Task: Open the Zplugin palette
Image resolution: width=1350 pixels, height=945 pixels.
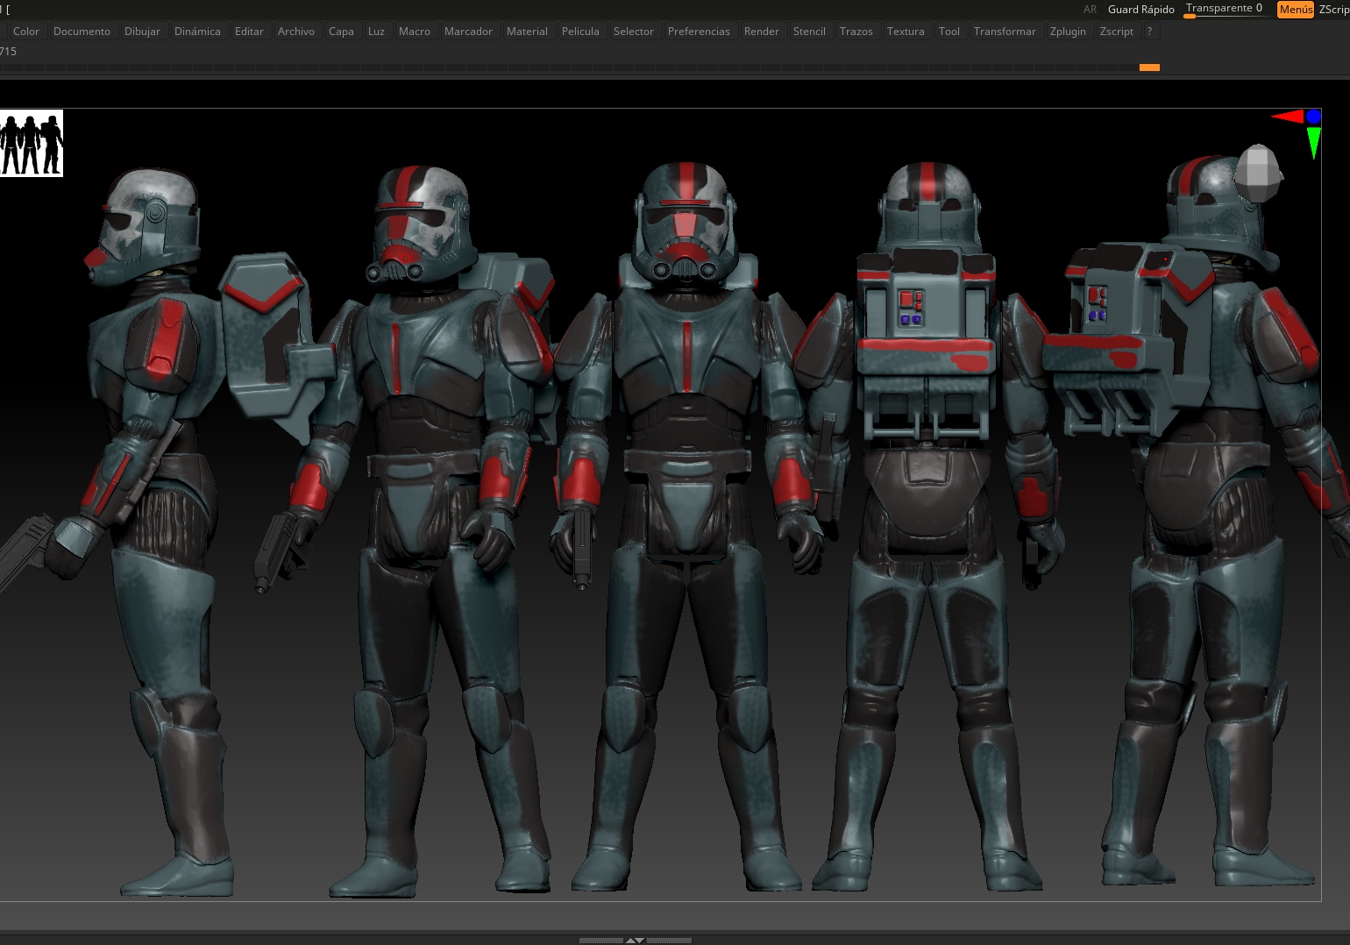Action: tap(1068, 32)
